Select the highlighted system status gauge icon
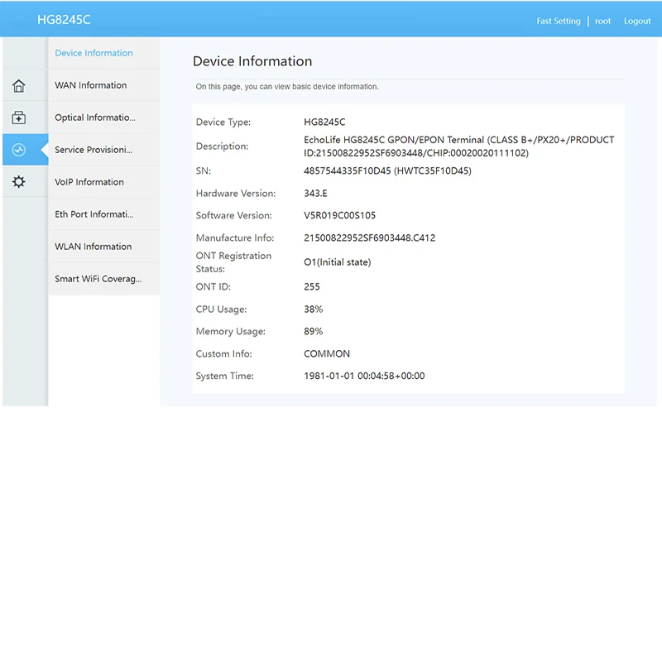The width and height of the screenshot is (662, 662). [x=19, y=150]
